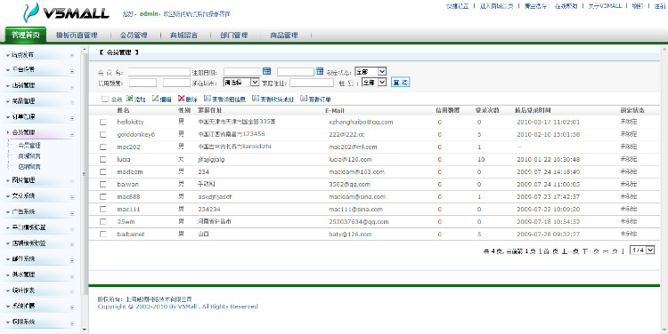Check the 25wm row checkbox
Image resolution: width=668 pixels, height=334 pixels.
[x=103, y=221]
